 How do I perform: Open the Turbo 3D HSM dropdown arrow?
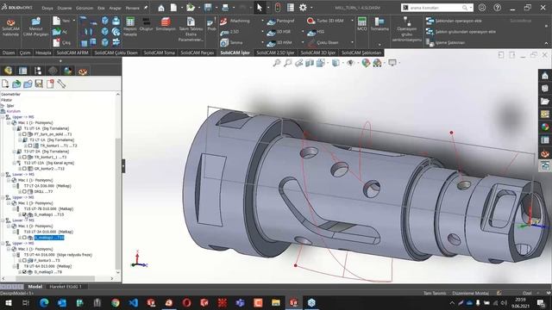352,21
